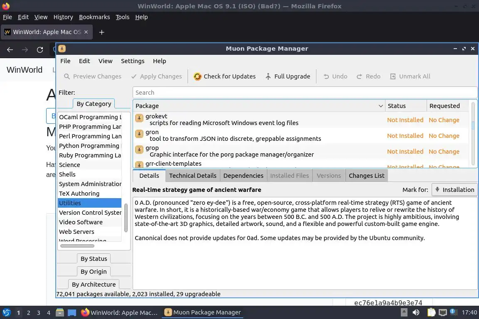Click the Redo arrow icon
479x319 pixels.
(360, 76)
